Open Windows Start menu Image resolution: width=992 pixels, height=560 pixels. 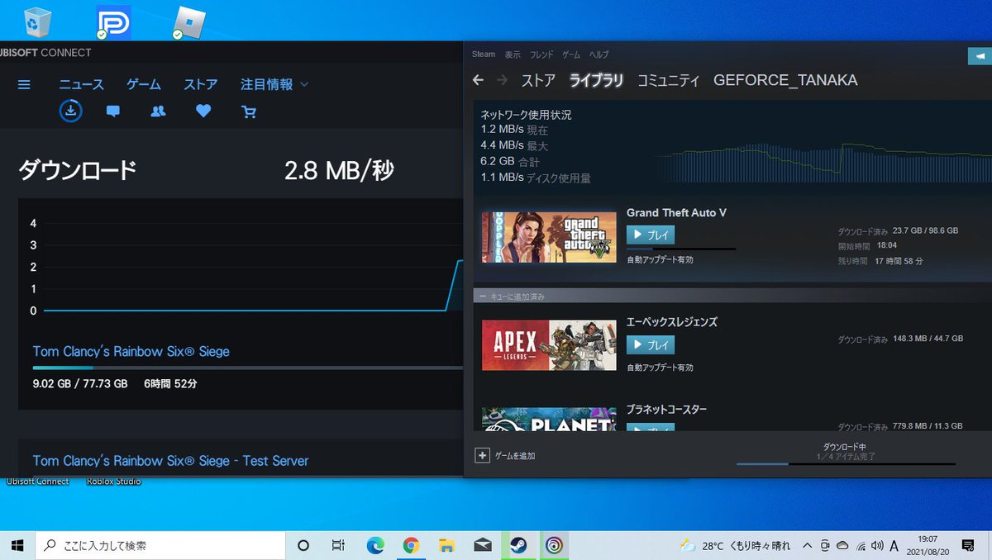pyautogui.click(x=17, y=545)
